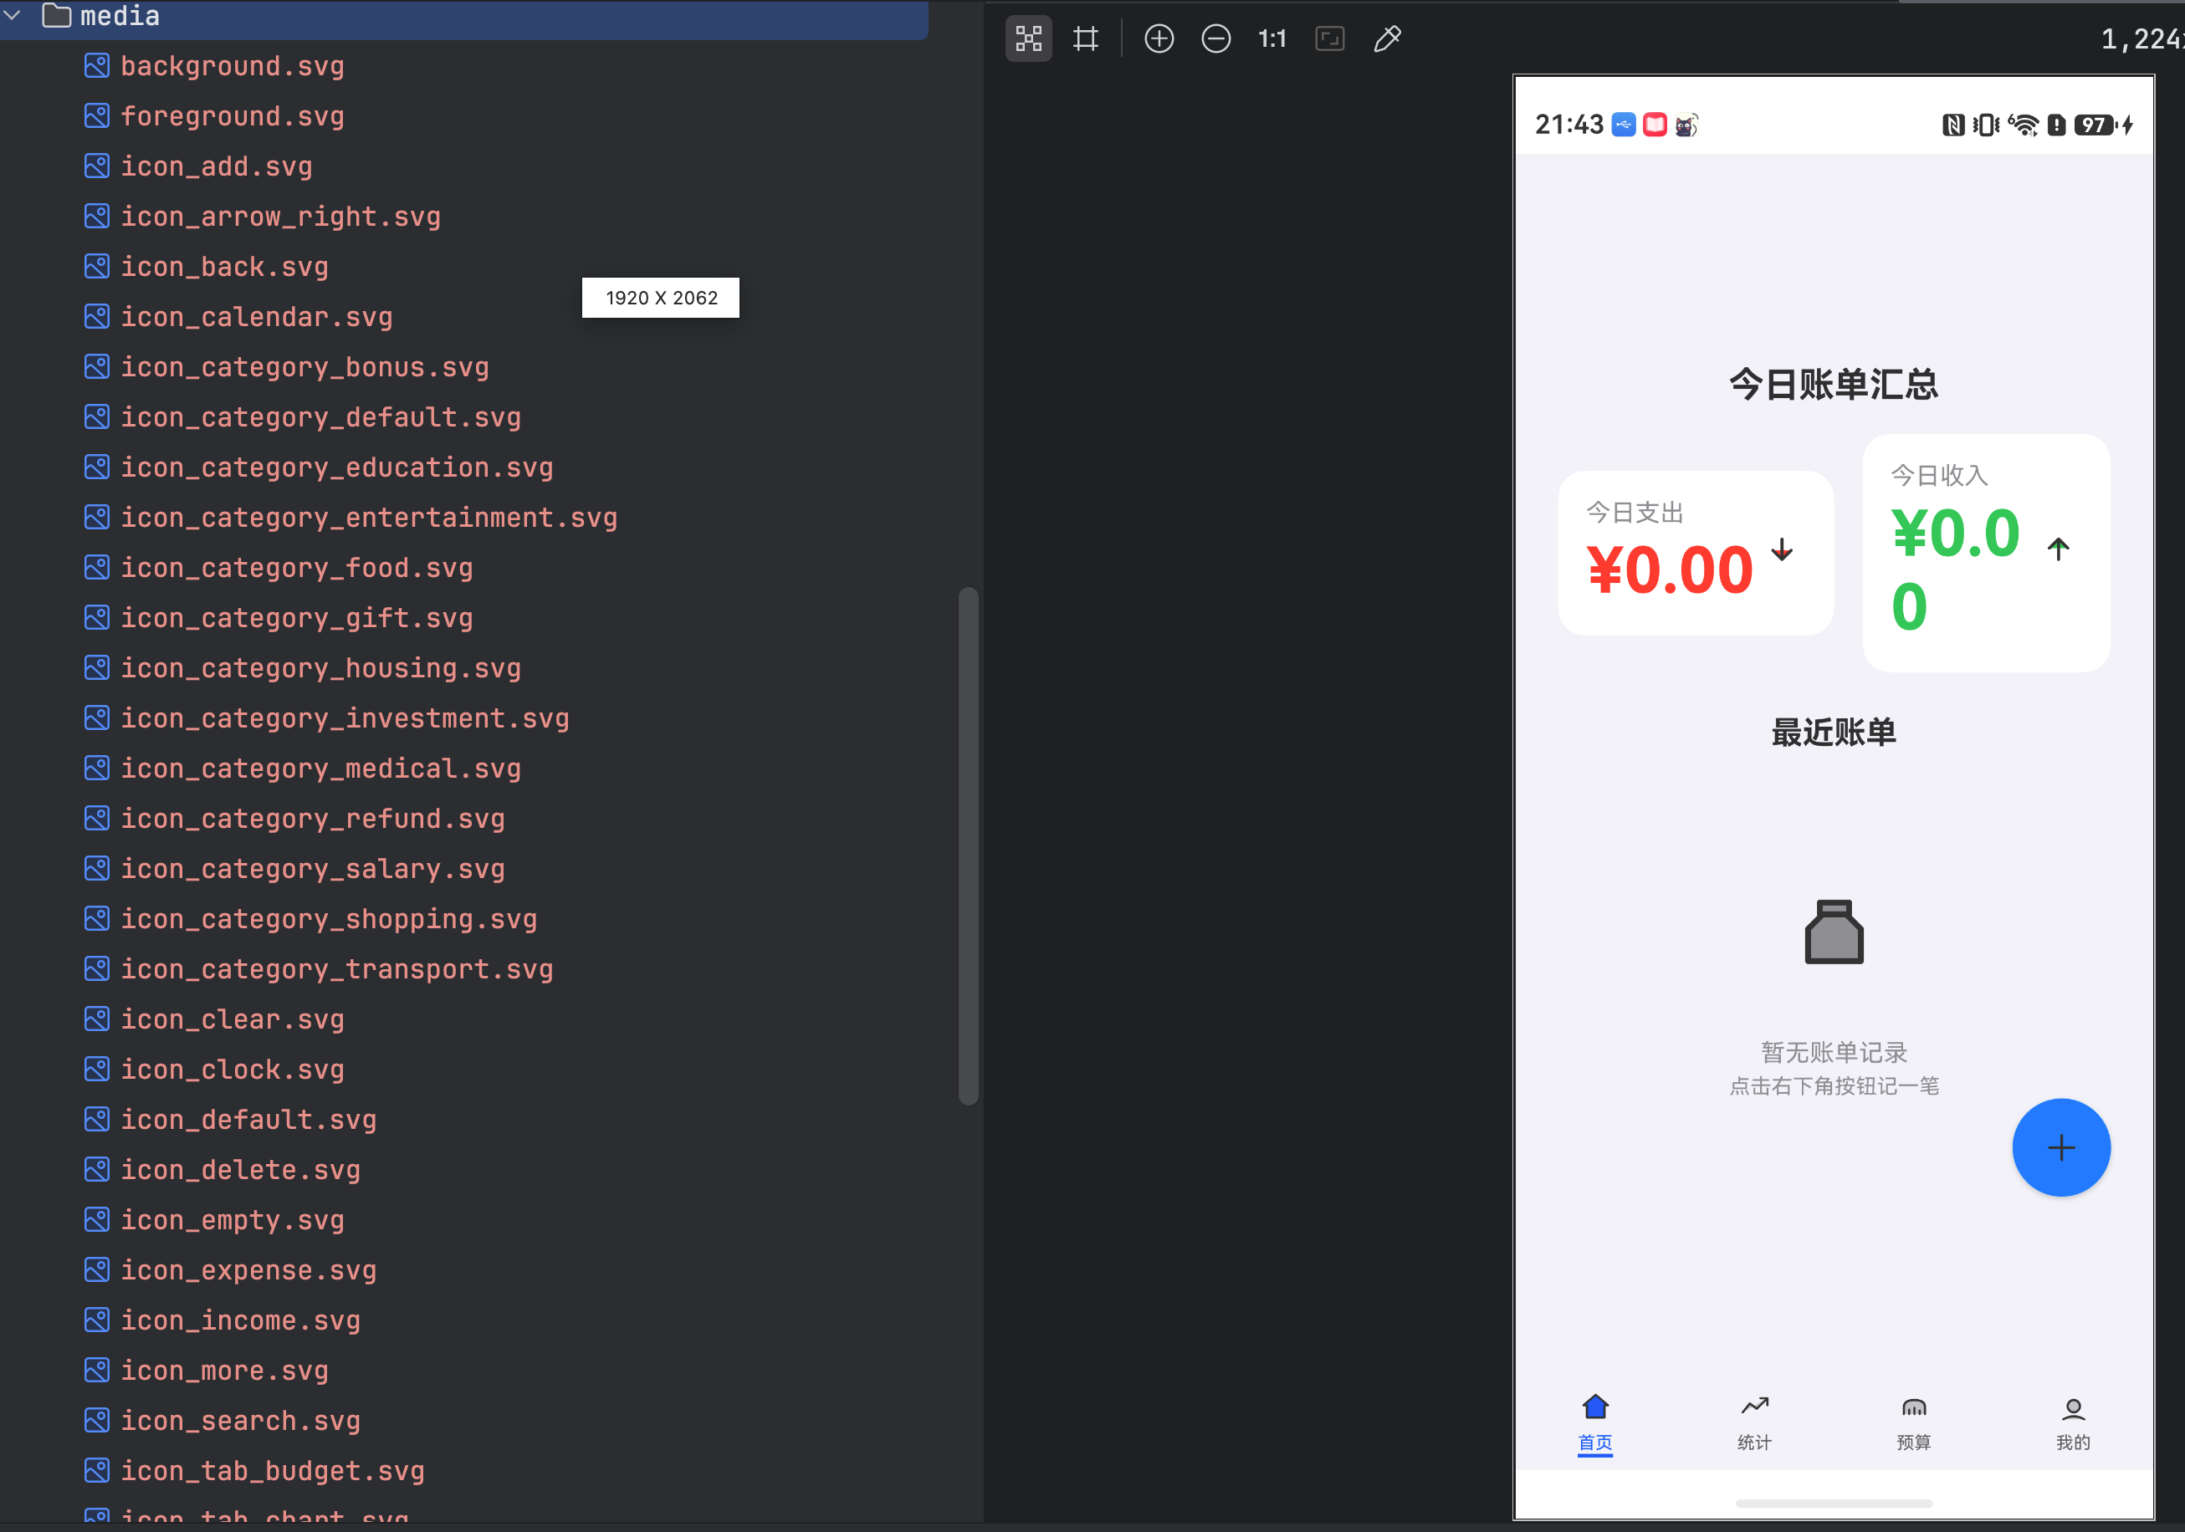Select icon_arrow_right.svg file
Viewport: 2185px width, 1532px height.
279,217
